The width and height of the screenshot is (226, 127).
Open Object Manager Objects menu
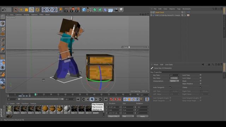click(x=172, y=9)
